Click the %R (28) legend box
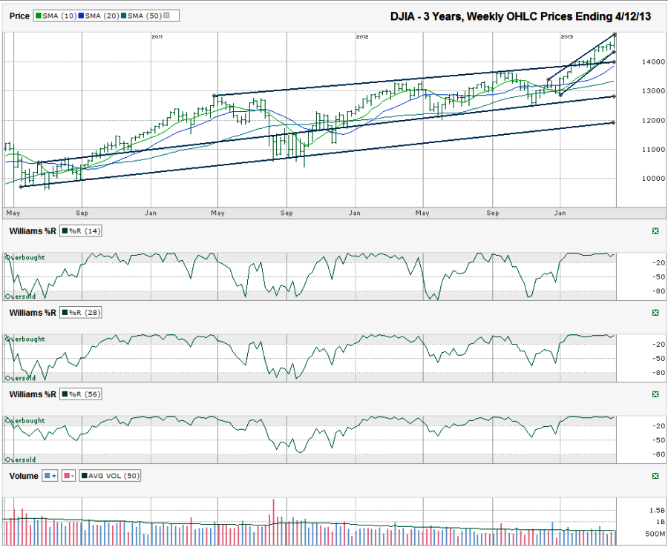 (80, 313)
